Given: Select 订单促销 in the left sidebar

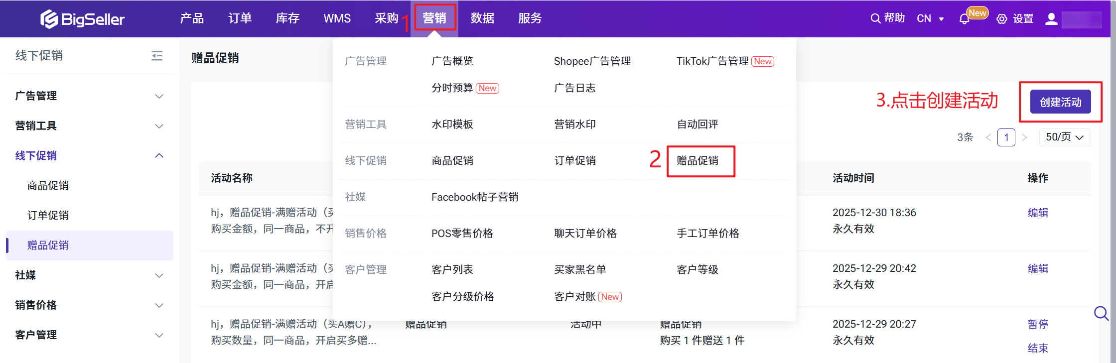Looking at the screenshot, I should 48,216.
